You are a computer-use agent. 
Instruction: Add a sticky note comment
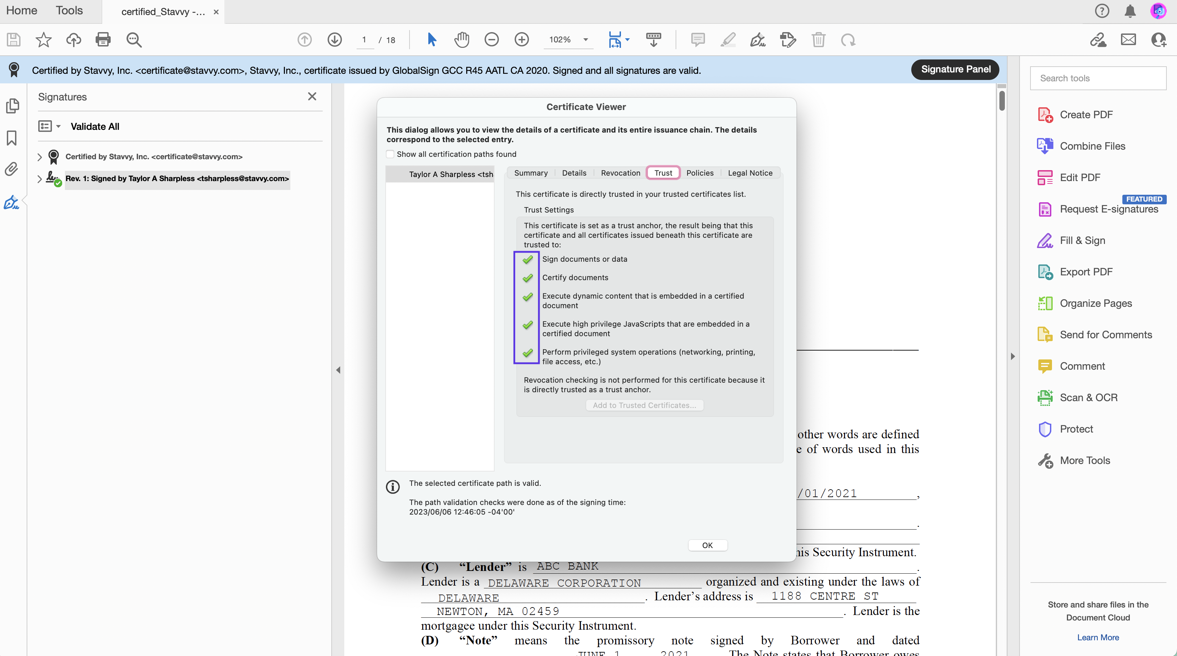click(x=698, y=40)
